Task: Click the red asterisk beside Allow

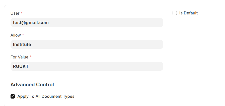Action: click(23, 35)
